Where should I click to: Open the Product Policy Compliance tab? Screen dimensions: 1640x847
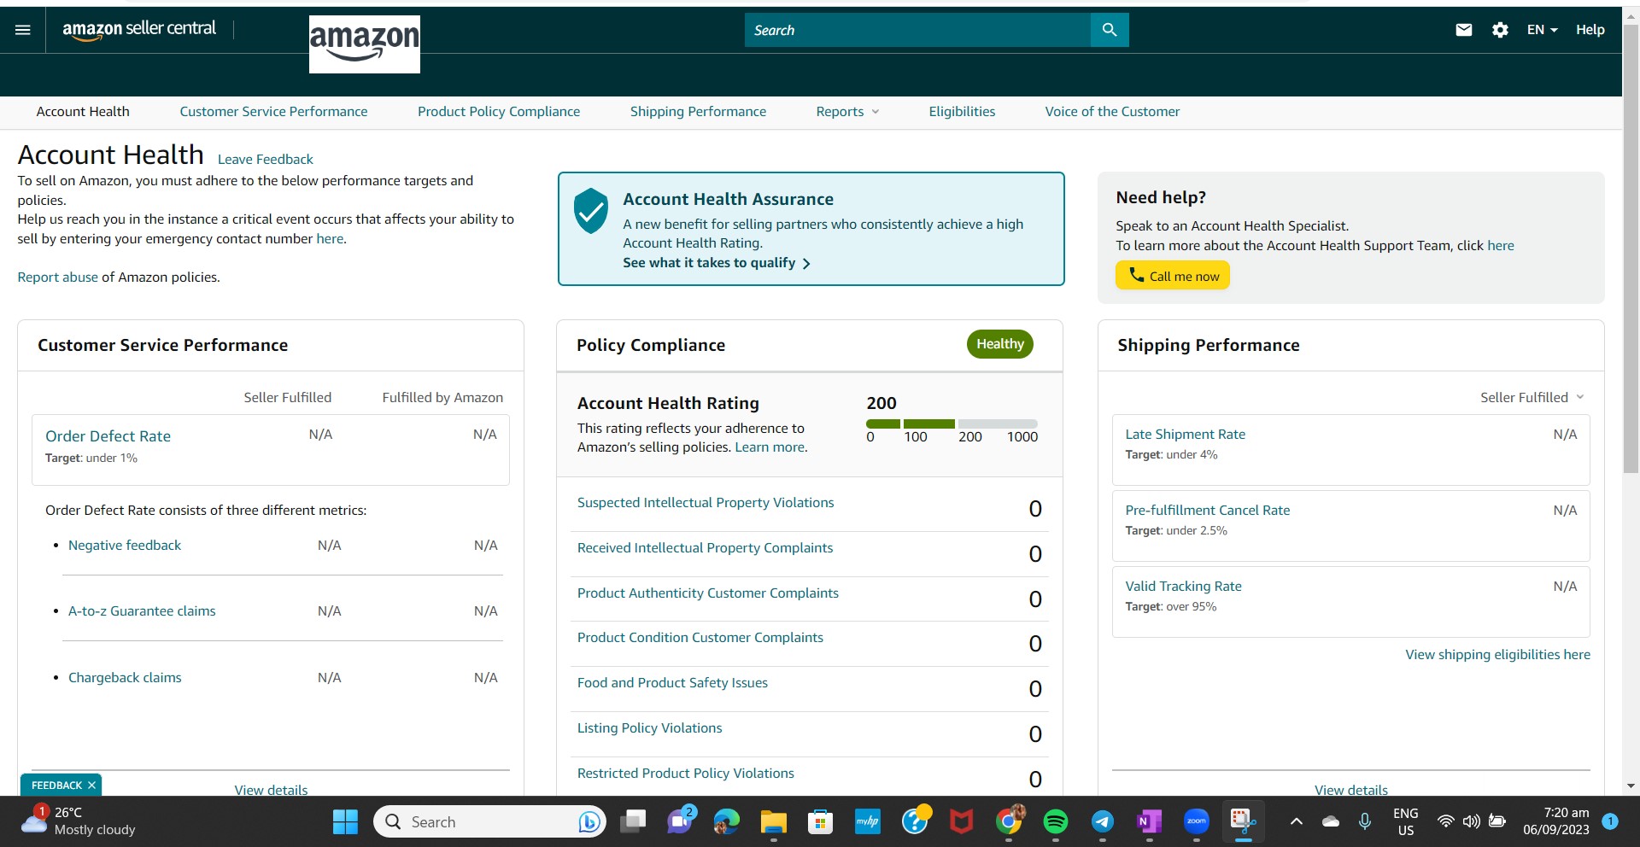(499, 112)
